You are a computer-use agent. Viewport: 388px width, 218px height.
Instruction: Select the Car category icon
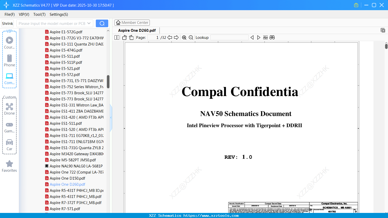tap(9, 142)
